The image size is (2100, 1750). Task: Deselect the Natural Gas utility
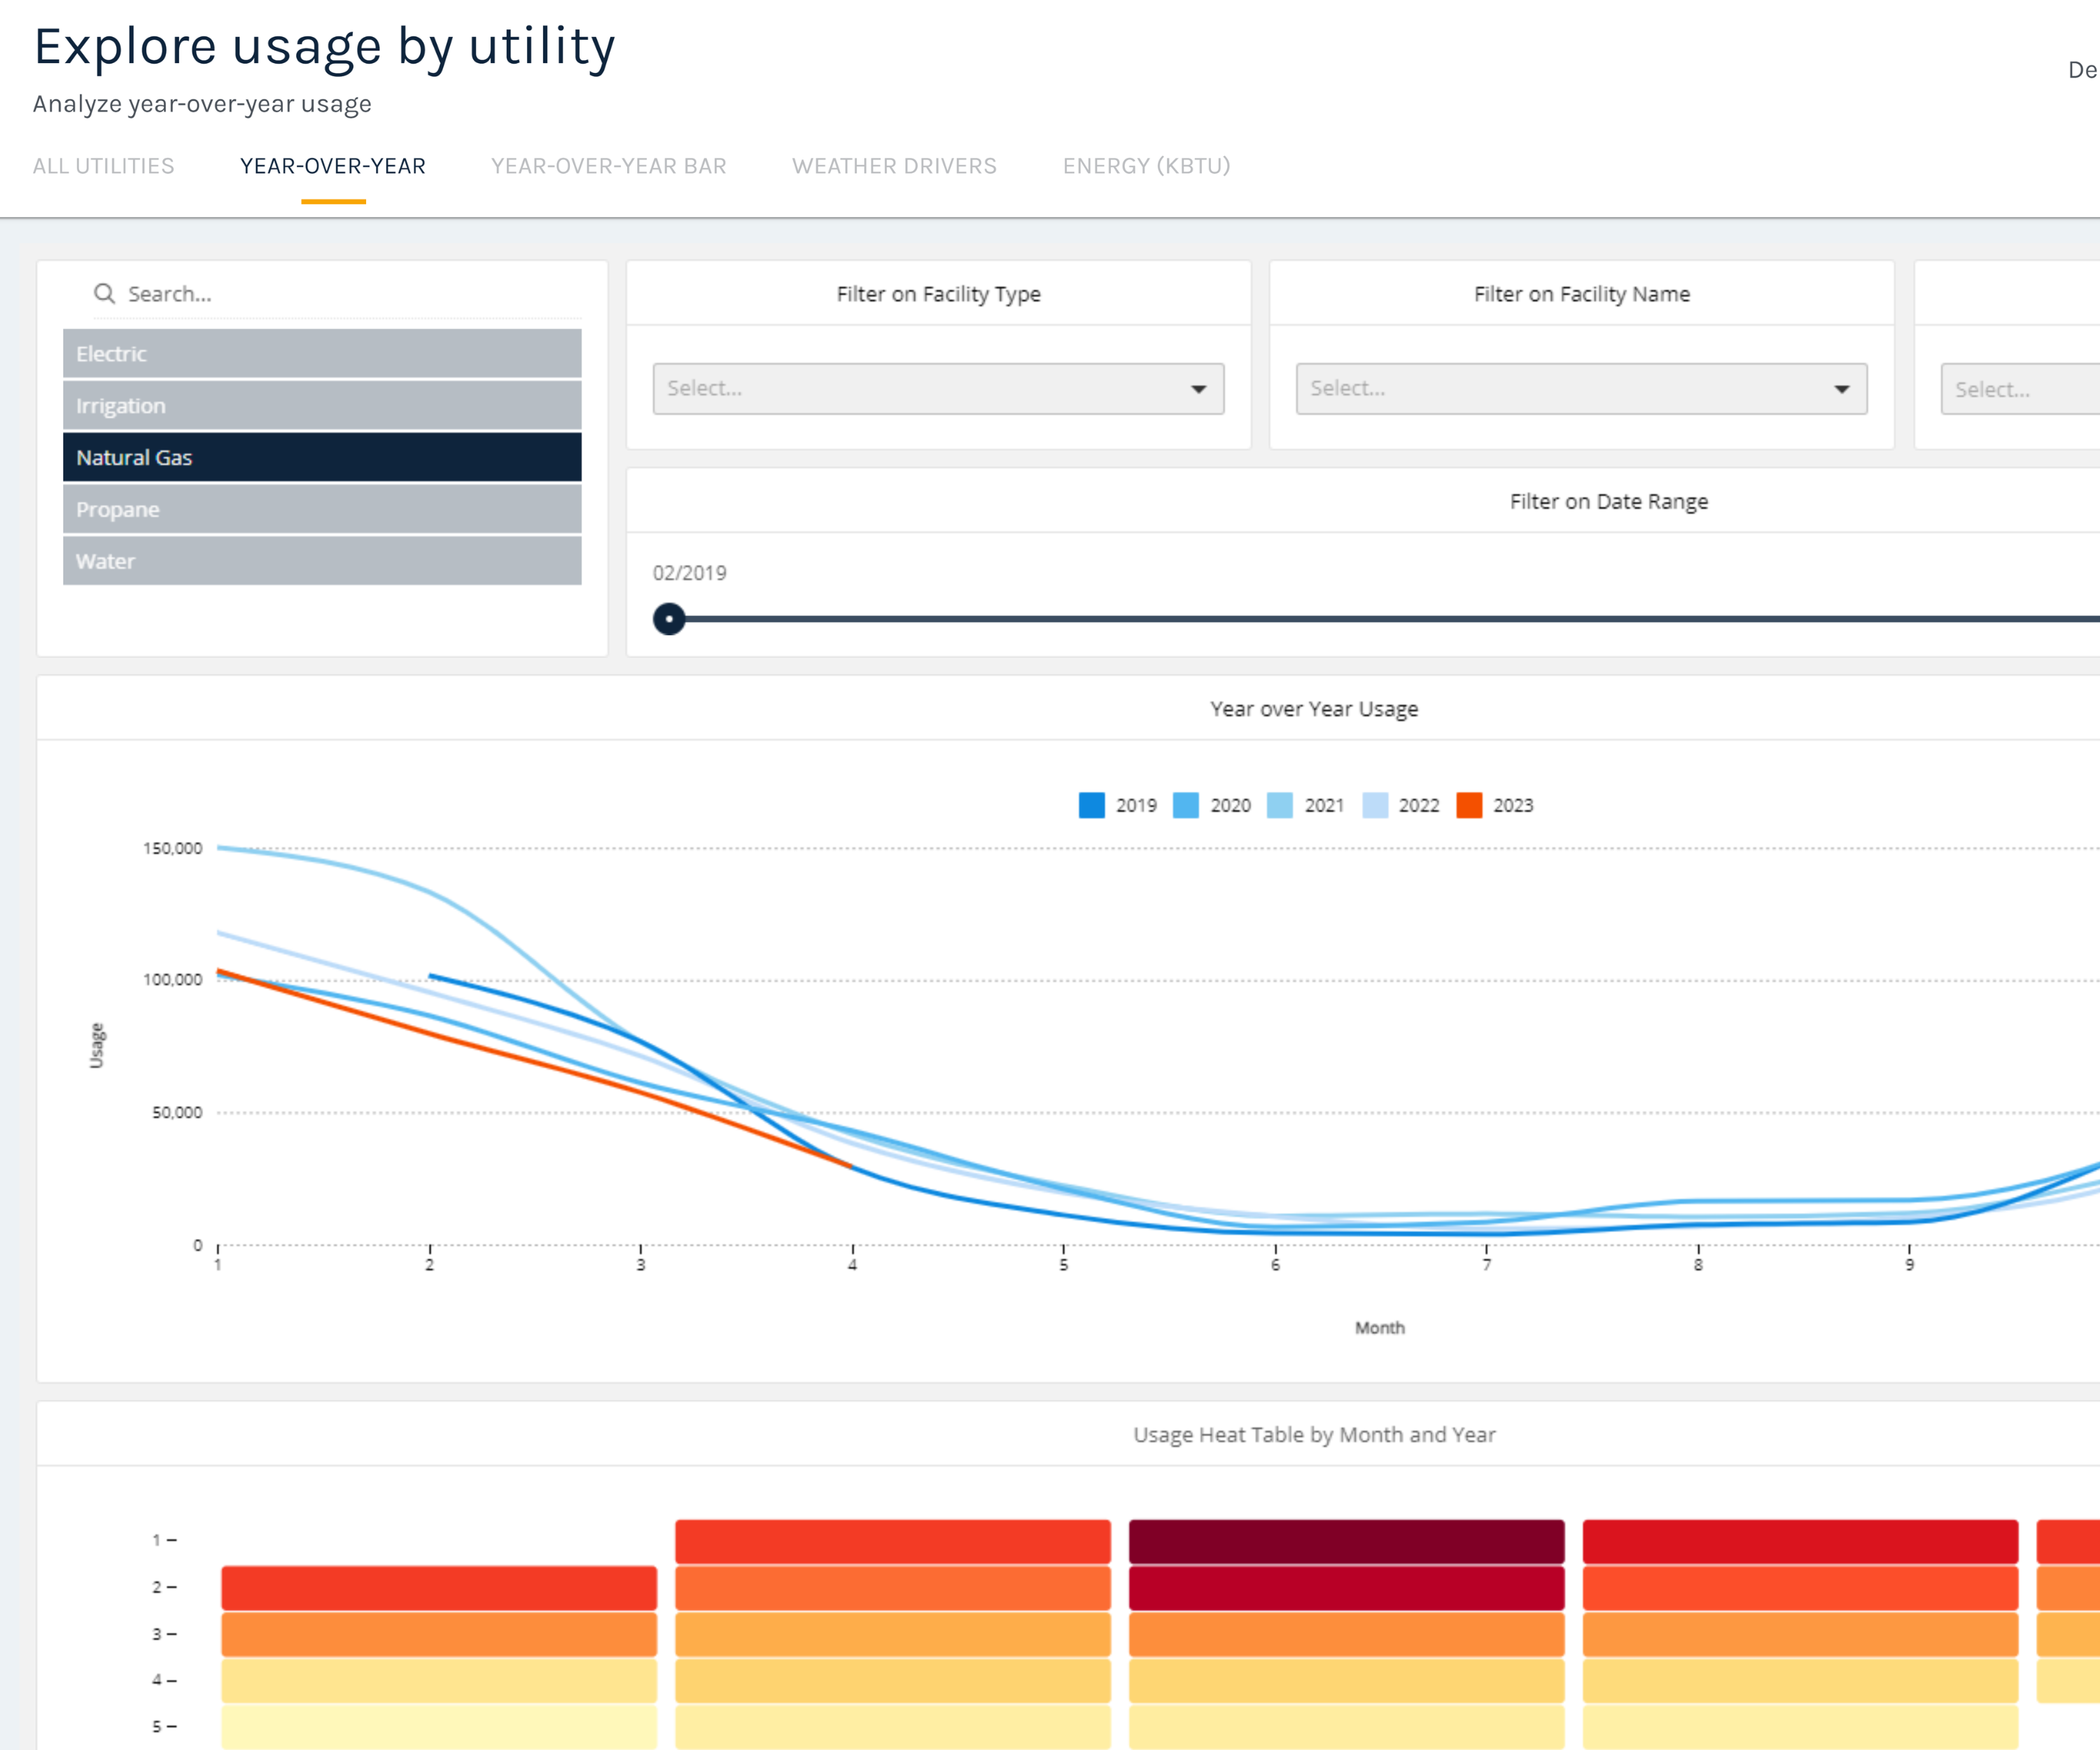pos(322,457)
